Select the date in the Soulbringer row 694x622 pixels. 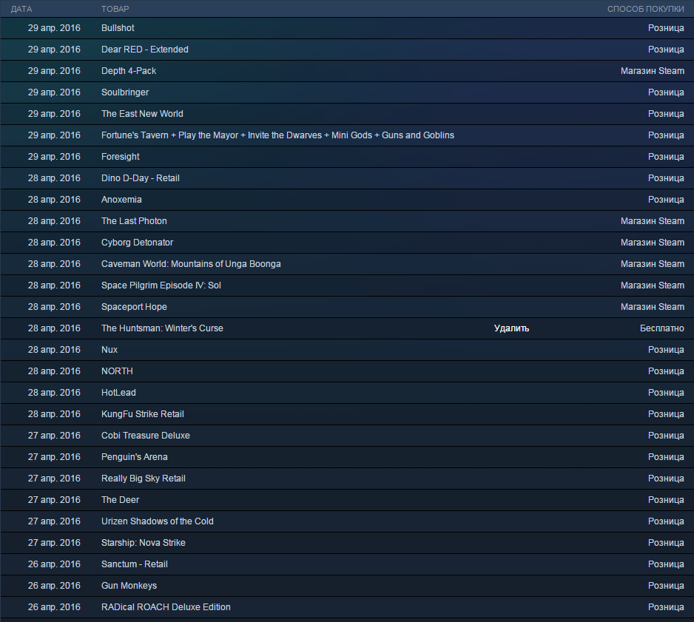54,92
